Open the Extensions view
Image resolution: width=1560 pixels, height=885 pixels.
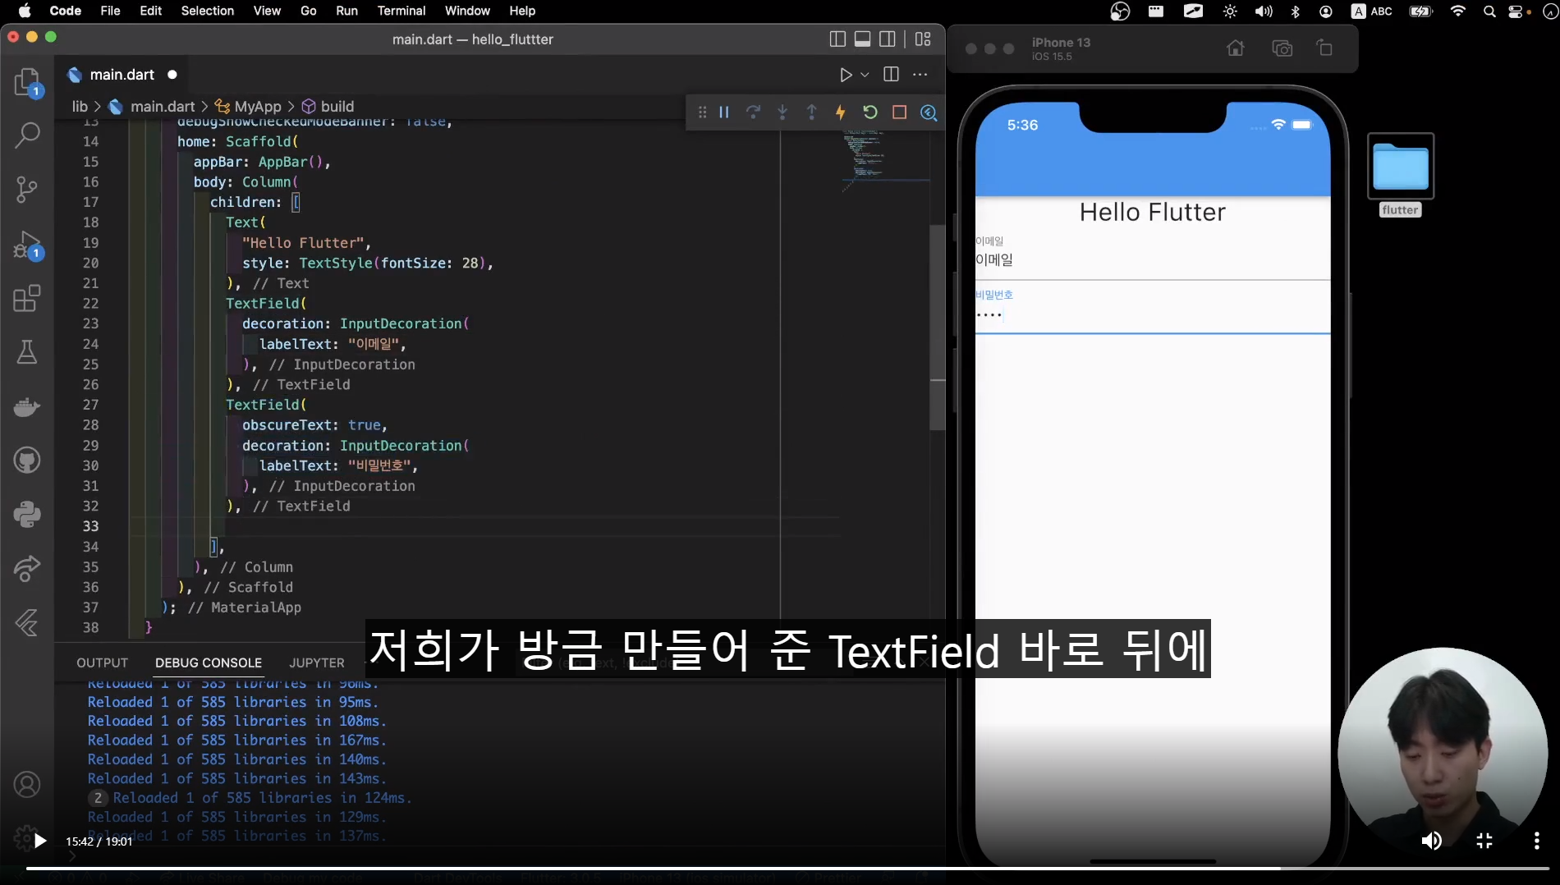27,298
